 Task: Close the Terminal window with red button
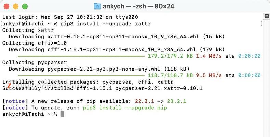[x=7, y=7]
